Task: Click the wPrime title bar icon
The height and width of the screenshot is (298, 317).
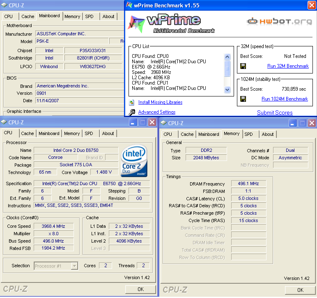Action: click(129, 5)
